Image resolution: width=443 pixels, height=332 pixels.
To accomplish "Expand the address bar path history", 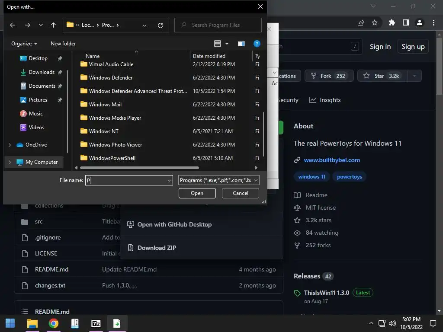I will [144, 26].
